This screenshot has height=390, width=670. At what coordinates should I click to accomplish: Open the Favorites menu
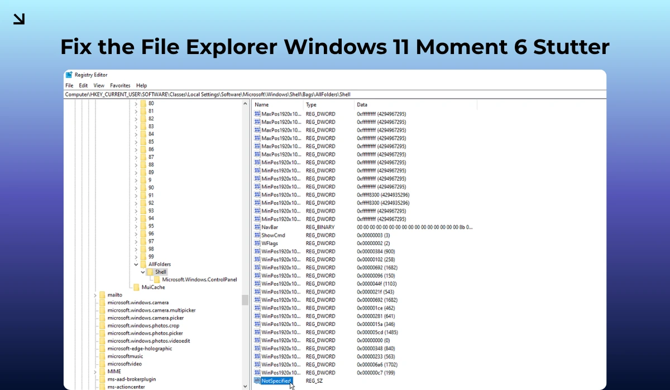[x=120, y=85]
